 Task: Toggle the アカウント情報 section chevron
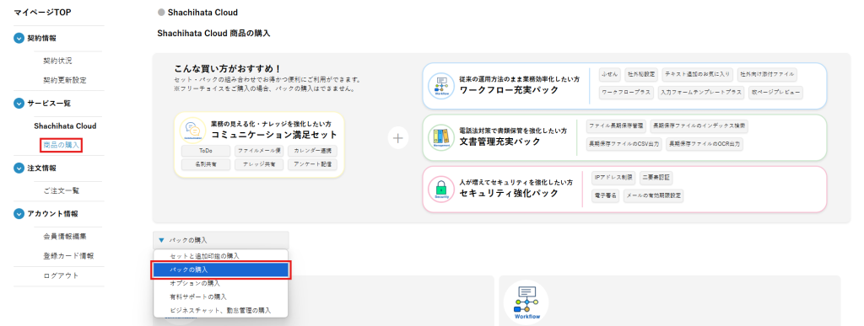pos(19,214)
